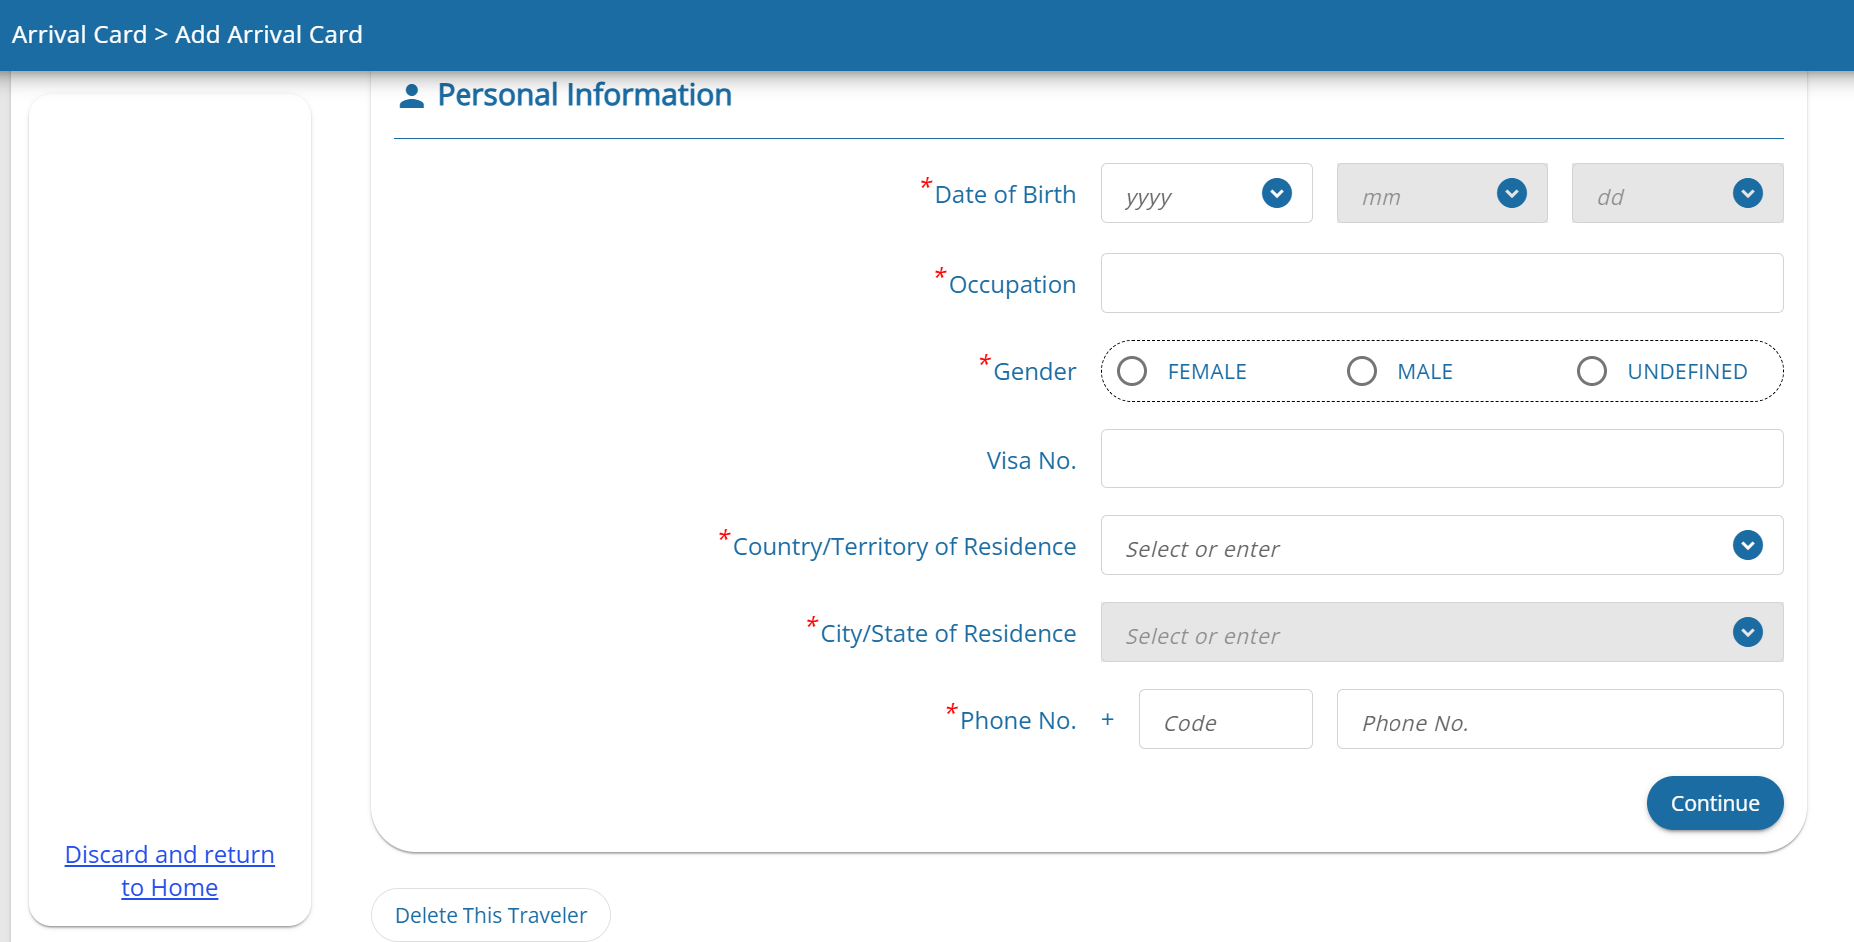Select the FEMALE gender radio button
Screen dimensions: 1854x942
tap(1132, 371)
